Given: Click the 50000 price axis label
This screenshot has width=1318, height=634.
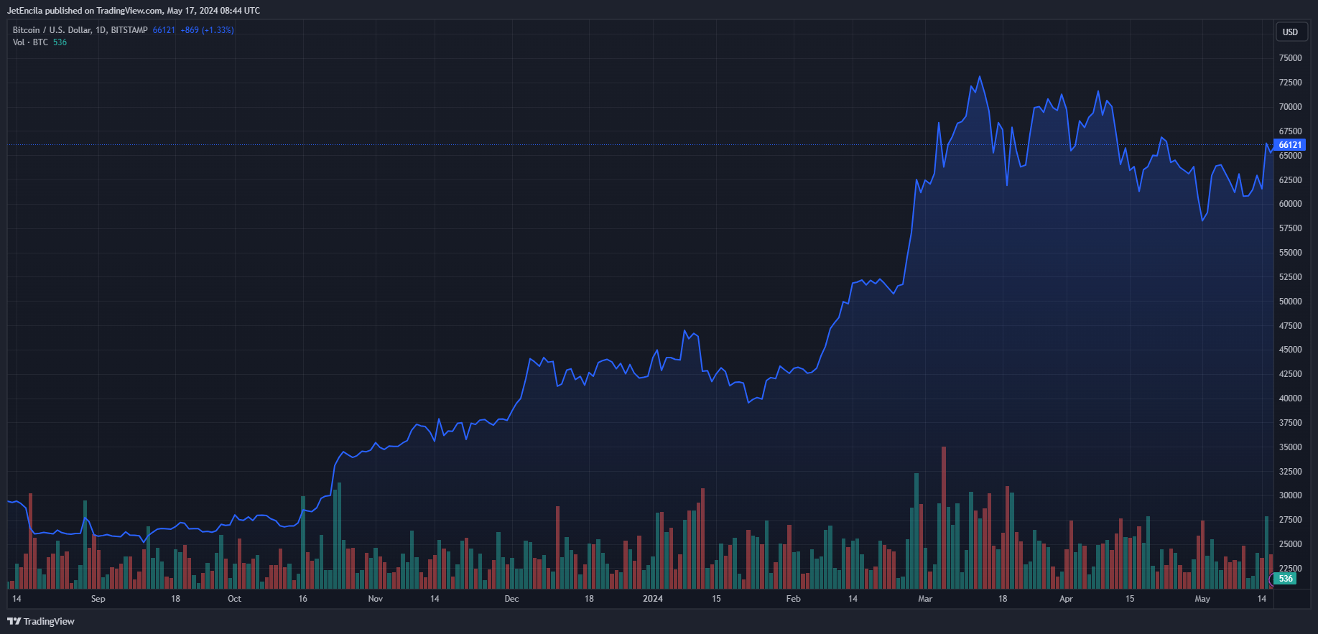Looking at the screenshot, I should pos(1290,302).
